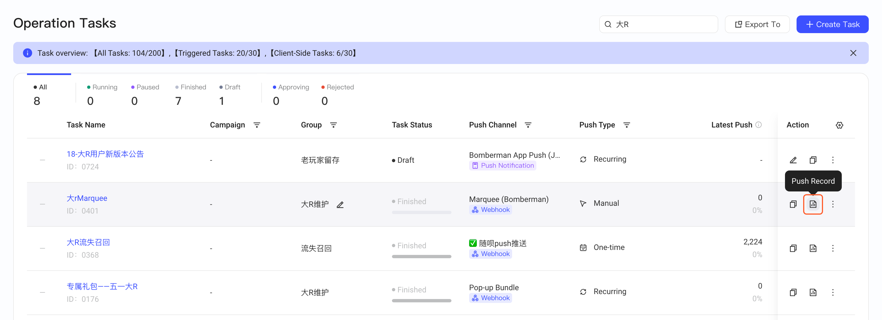The image size is (882, 320).
Task: Switch to Finished tasks tab
Action: click(191, 94)
